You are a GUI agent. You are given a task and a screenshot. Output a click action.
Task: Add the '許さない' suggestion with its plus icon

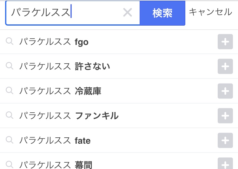coord(225,66)
